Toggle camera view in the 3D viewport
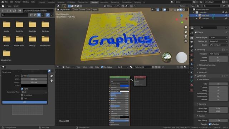Image resolution: width=229 pixels, height=129 pixels. (186, 36)
